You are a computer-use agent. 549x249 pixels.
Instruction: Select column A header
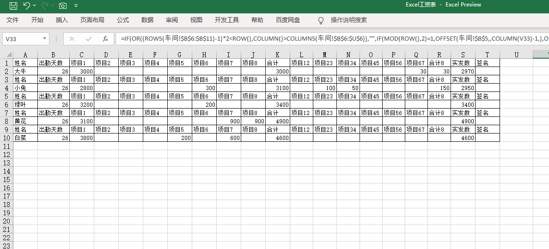[x=25, y=55]
